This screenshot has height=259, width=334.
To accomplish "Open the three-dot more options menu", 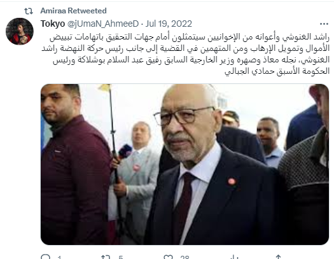I will (x=324, y=24).
